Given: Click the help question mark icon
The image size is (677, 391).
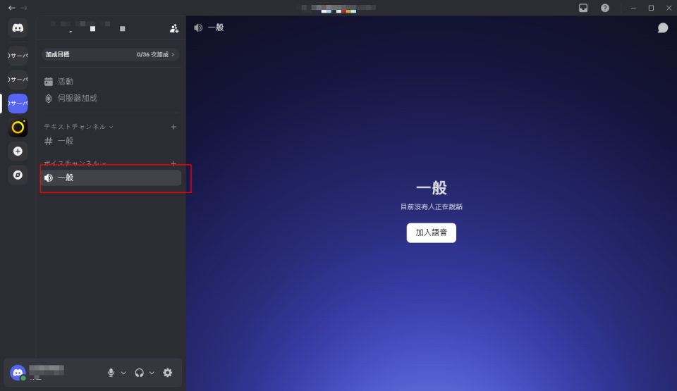Looking at the screenshot, I should pyautogui.click(x=605, y=8).
